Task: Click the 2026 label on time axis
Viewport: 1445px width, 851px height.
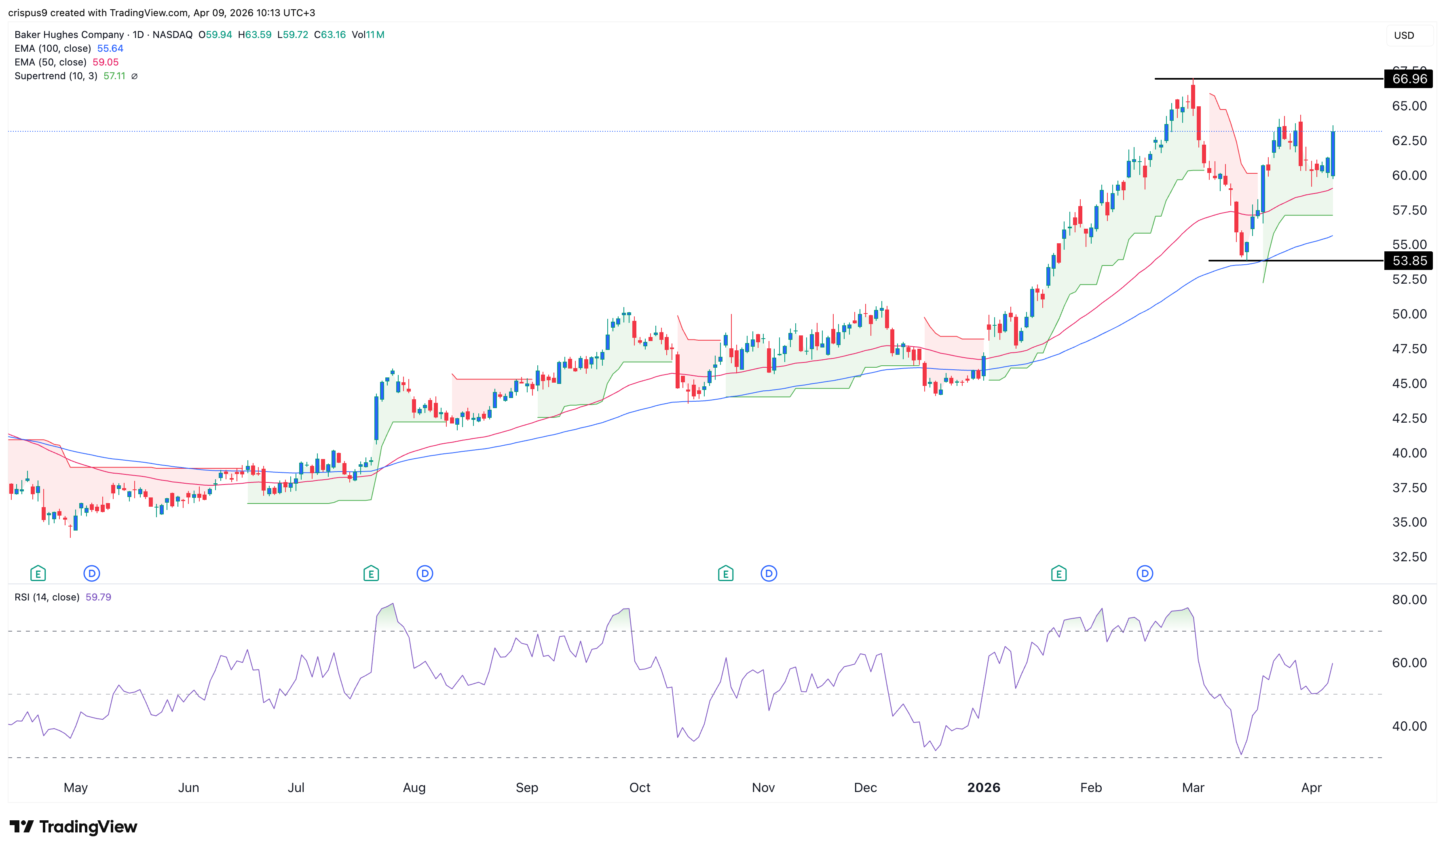Action: tap(983, 787)
